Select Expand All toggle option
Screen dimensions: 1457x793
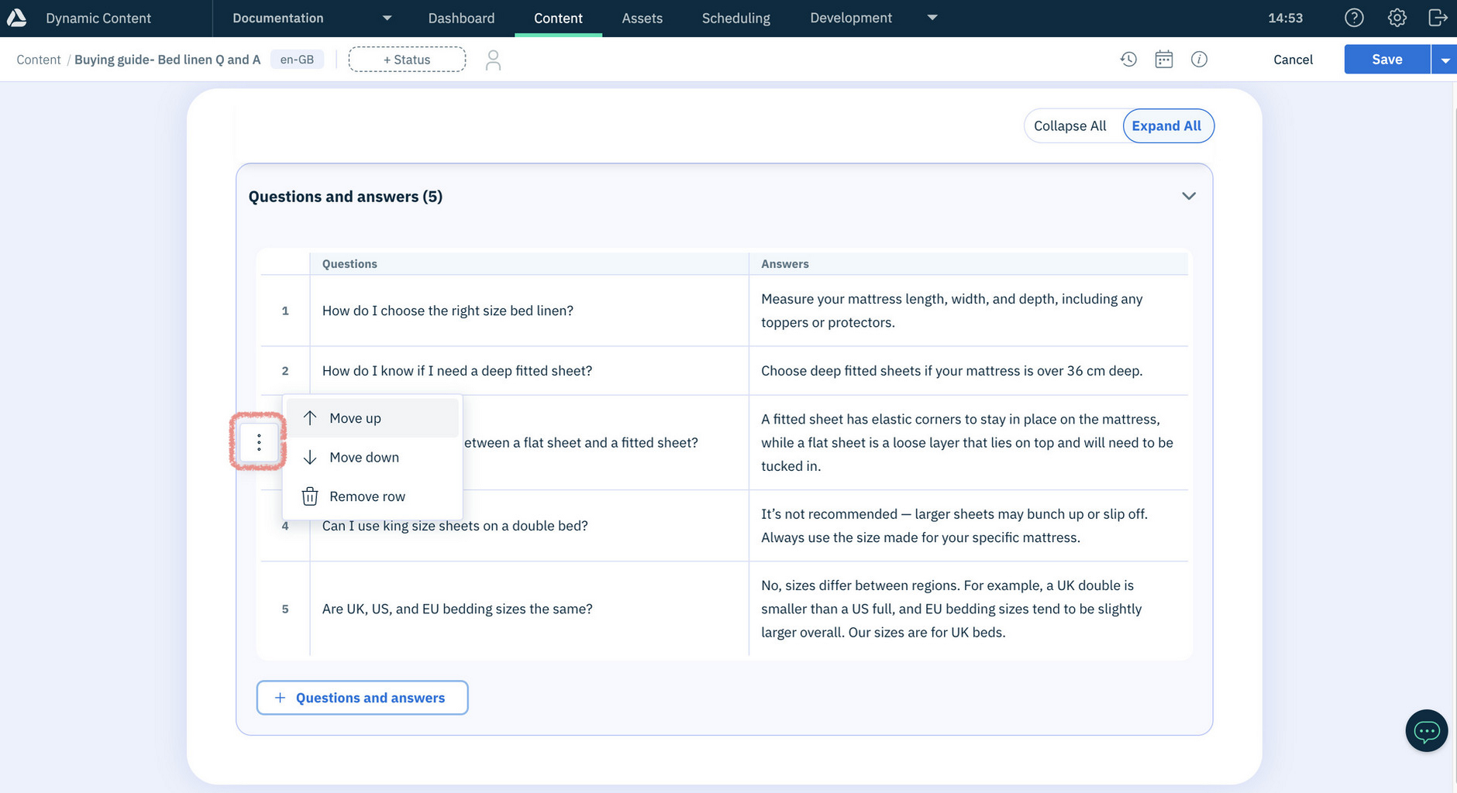(x=1166, y=126)
